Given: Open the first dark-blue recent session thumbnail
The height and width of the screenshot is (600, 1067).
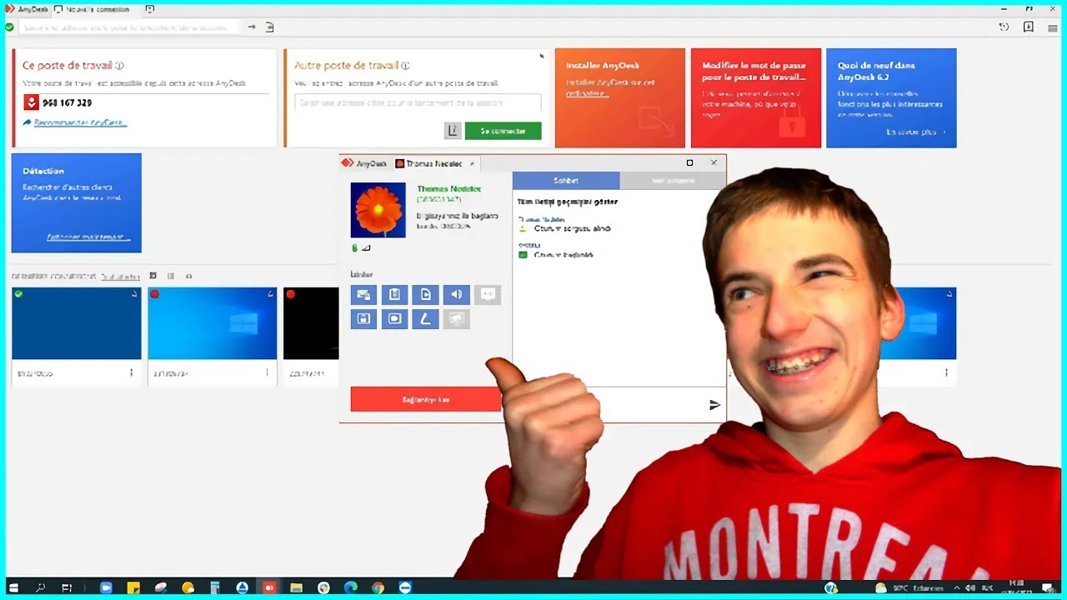Looking at the screenshot, I should 77,323.
